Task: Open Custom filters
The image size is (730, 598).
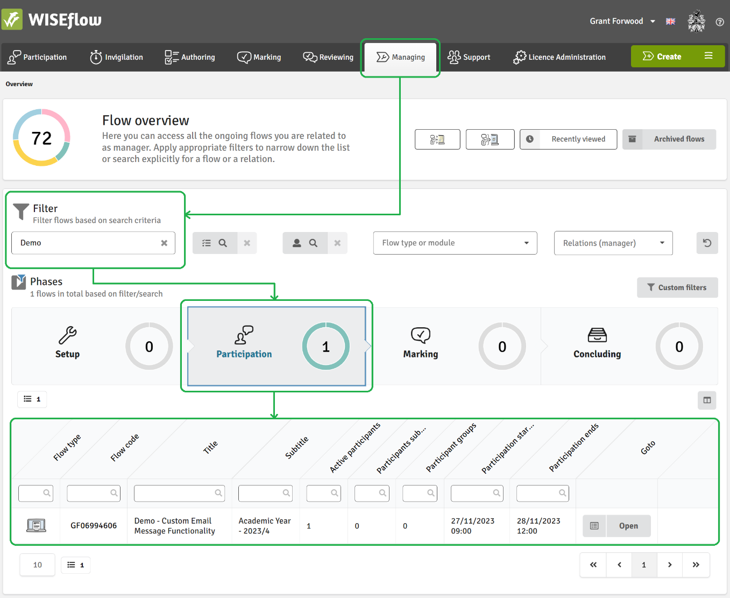Action: pos(677,287)
